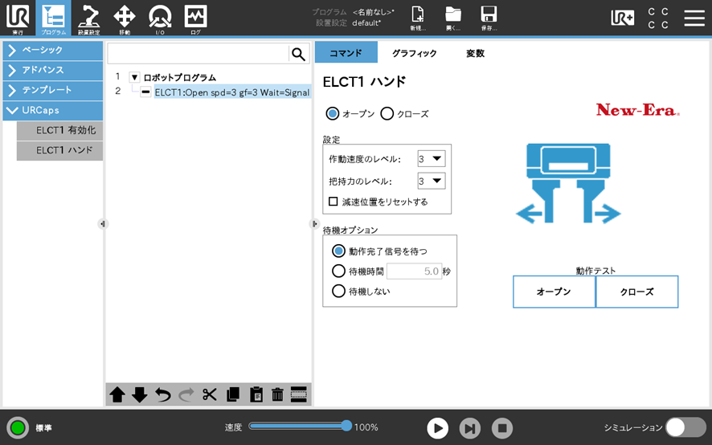Image resolution: width=712 pixels, height=445 pixels.
Task: Click the 動作テスト オープン button
Action: point(554,292)
